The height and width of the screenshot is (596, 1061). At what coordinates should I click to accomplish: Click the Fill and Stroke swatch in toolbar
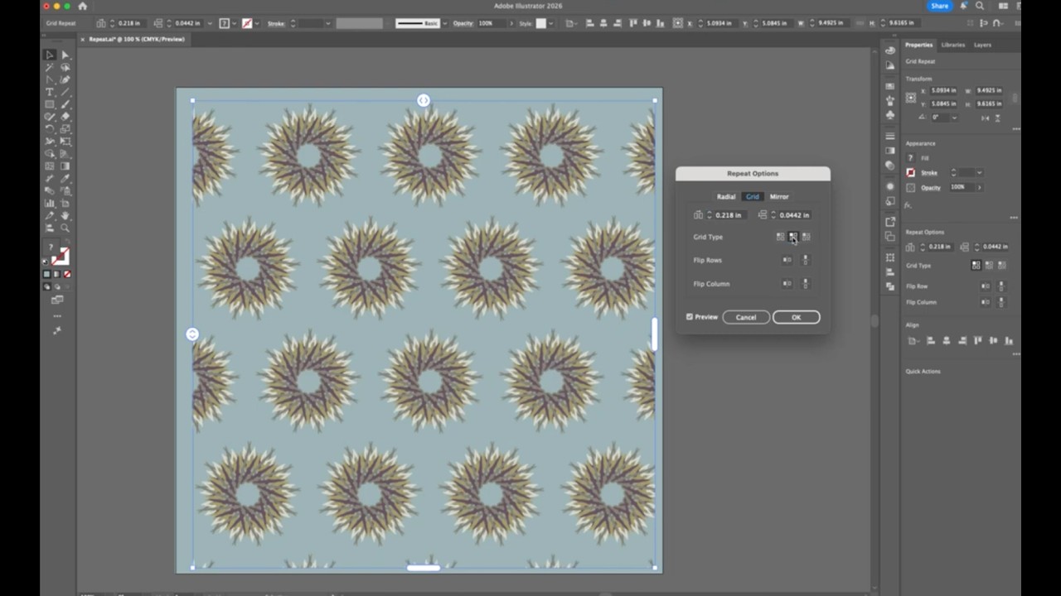56,252
